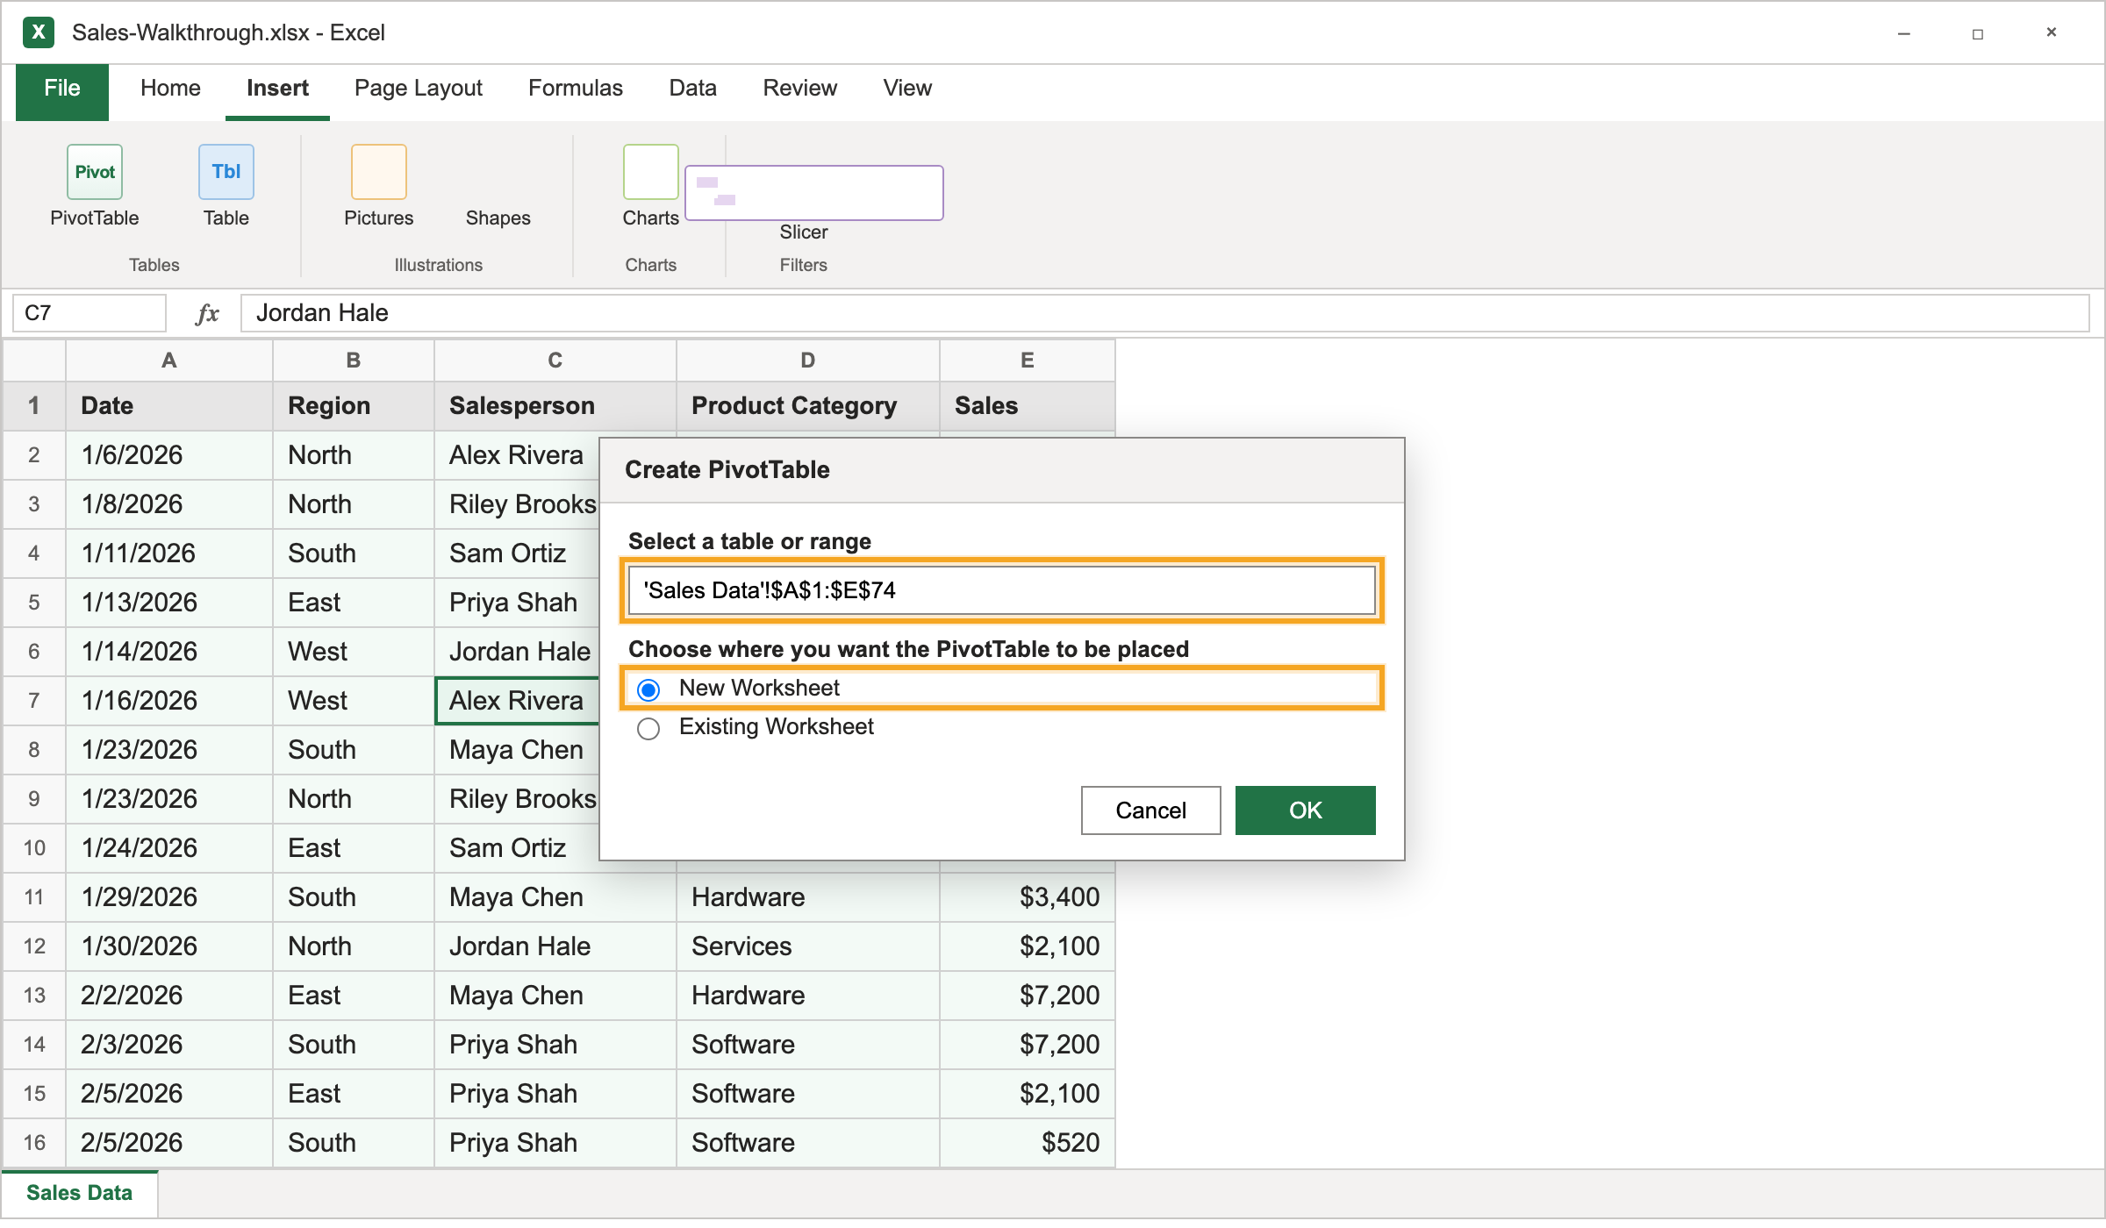Click the formula bar showing Jordan Hale

1165,313
